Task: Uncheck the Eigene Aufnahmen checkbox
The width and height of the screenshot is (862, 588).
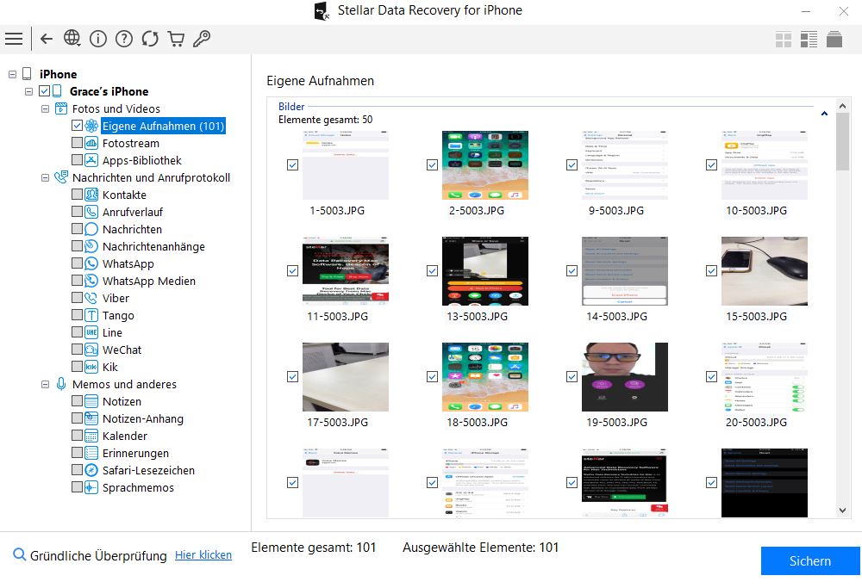Action: (78, 126)
